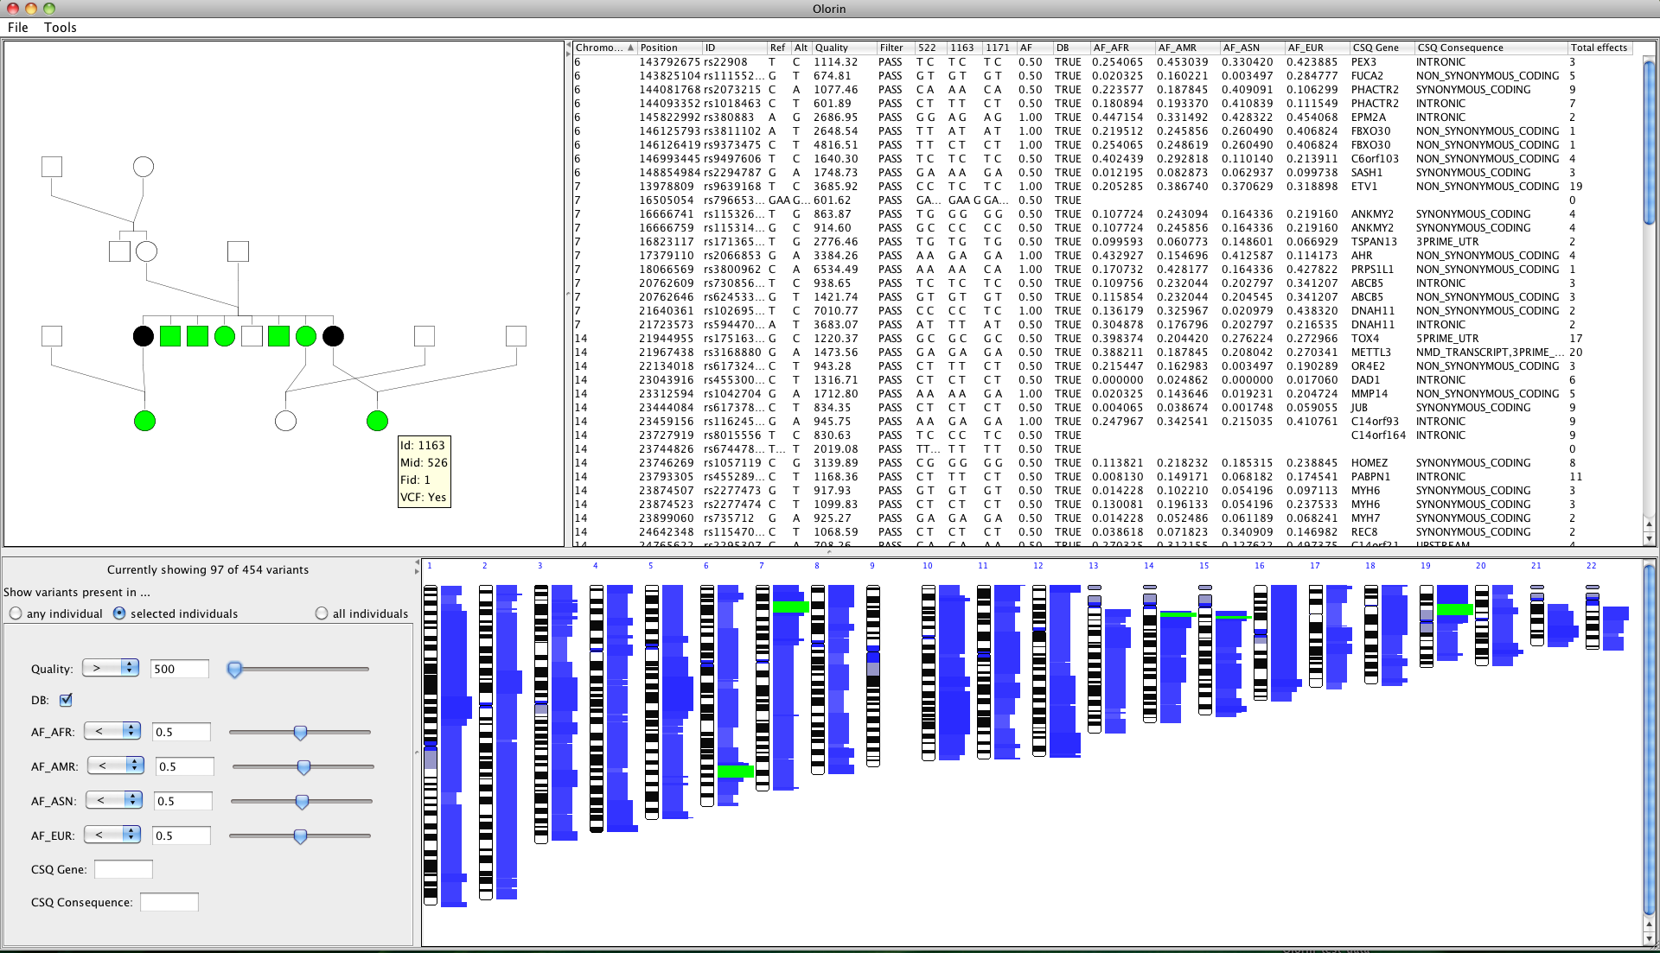This screenshot has width=1660, height=953.
Task: Click the top-left founder square in pedigree
Action: (52, 167)
